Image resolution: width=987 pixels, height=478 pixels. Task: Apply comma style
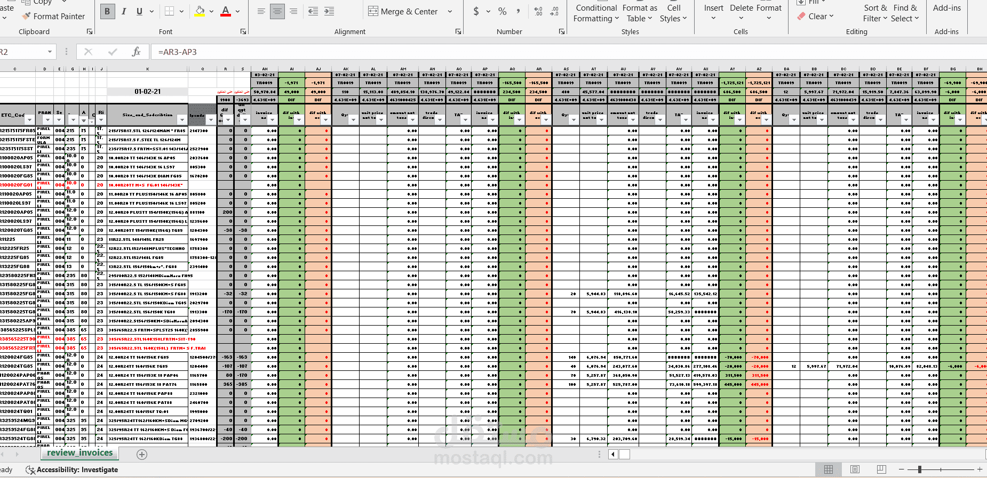(518, 11)
